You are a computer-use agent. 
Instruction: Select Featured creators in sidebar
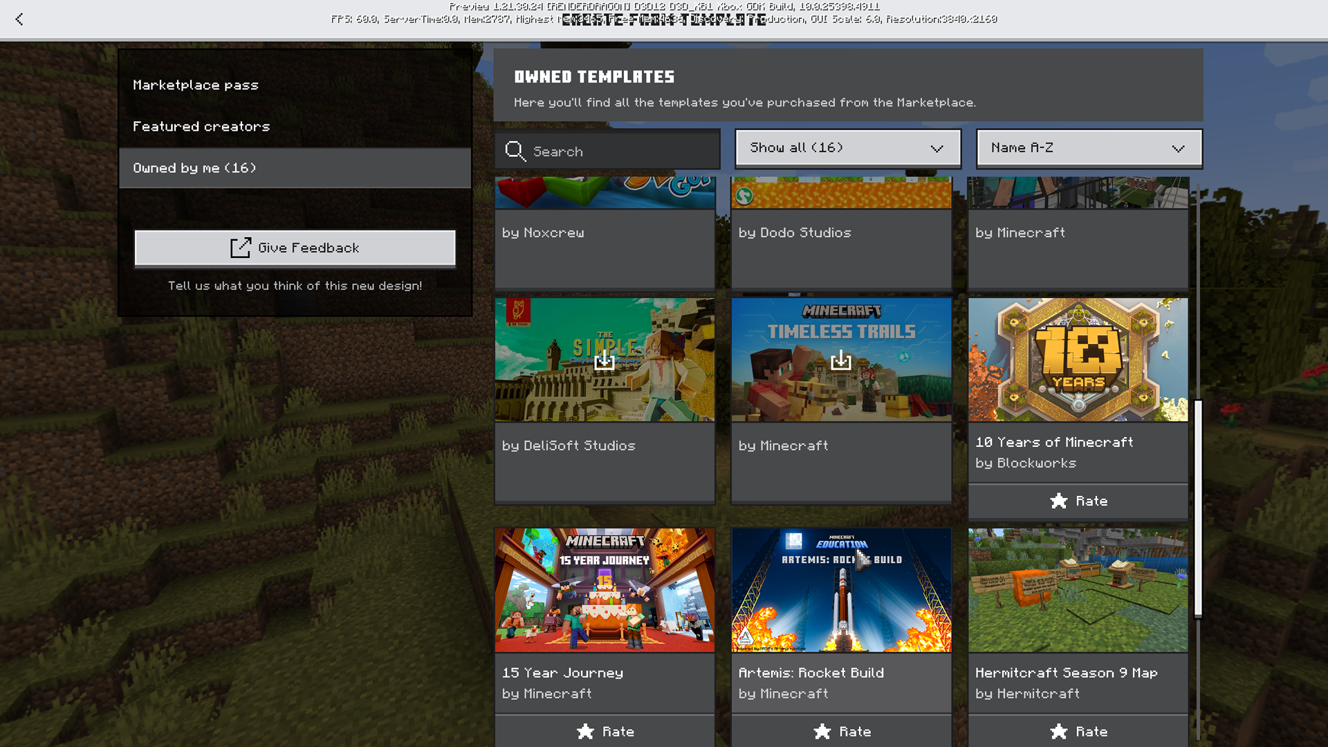pos(201,127)
